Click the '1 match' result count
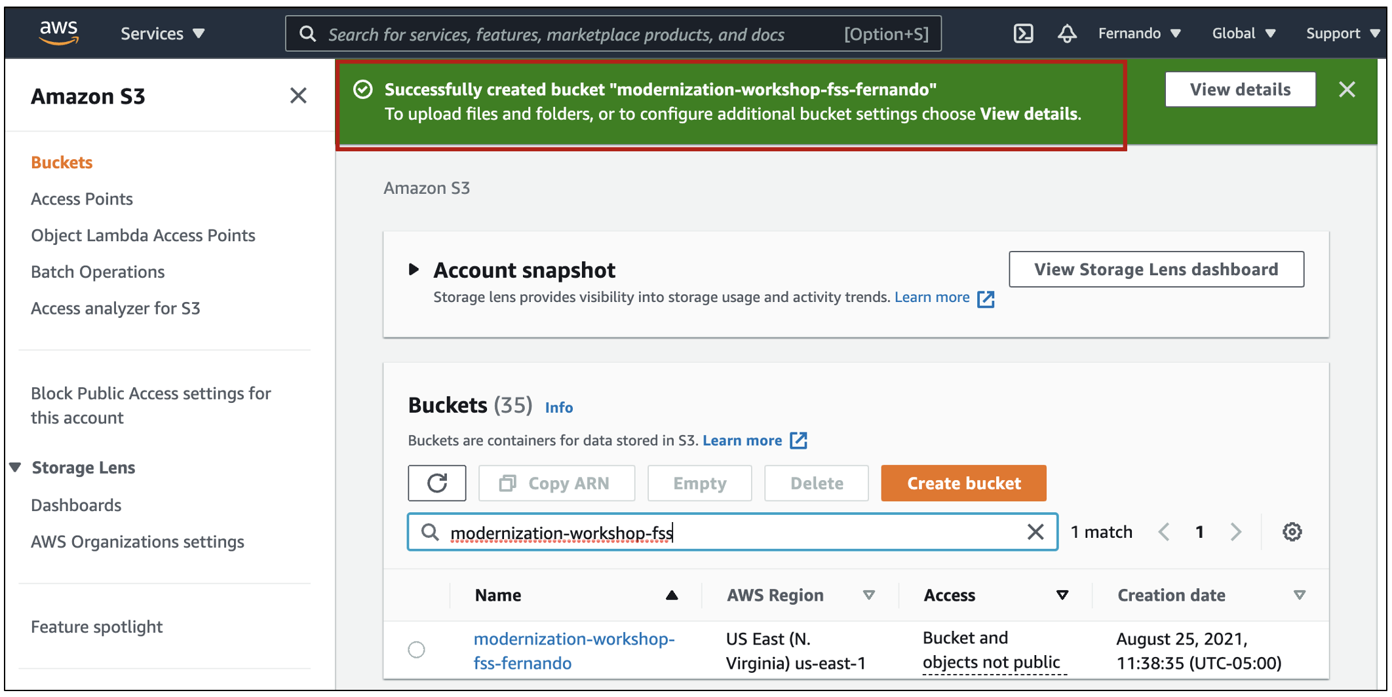Viewport: 1392px width, 697px height. (x=1101, y=532)
